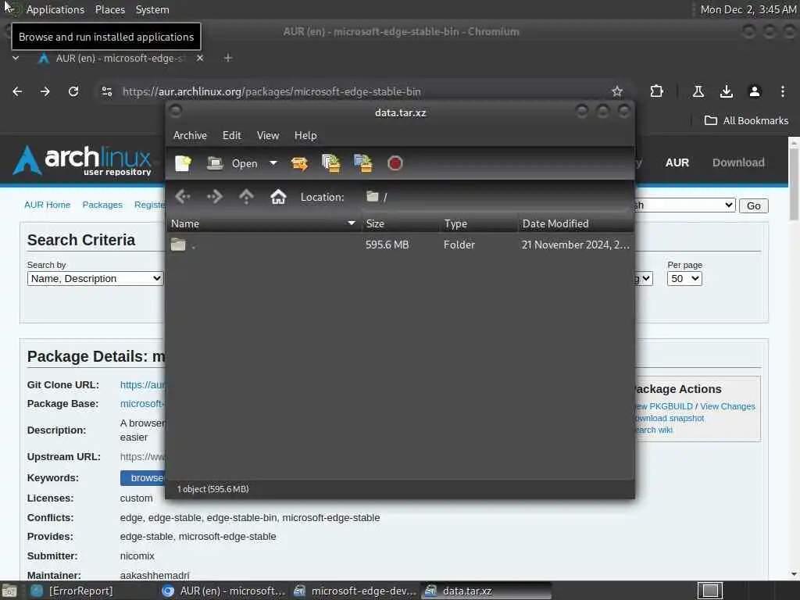
Task: Click the Go button
Action: coord(754,205)
